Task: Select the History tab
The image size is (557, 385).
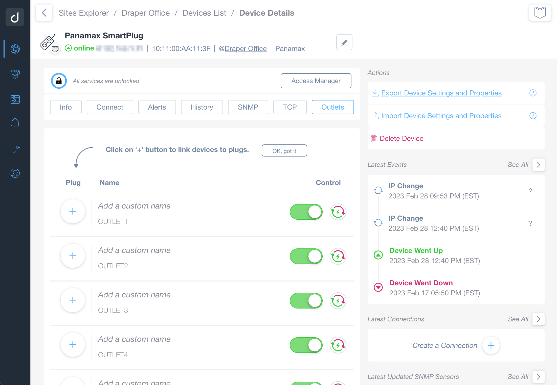Action: tap(202, 107)
